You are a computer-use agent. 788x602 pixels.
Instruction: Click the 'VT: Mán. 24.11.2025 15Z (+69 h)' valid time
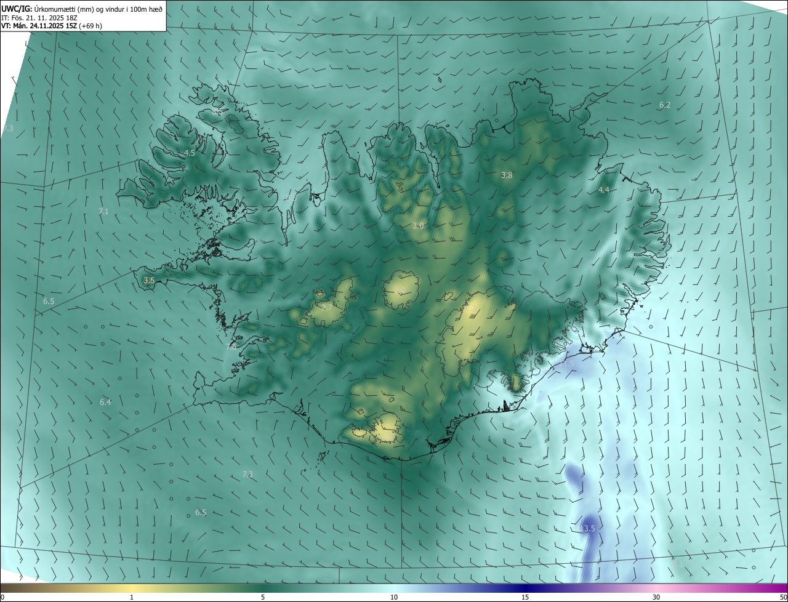52,26
